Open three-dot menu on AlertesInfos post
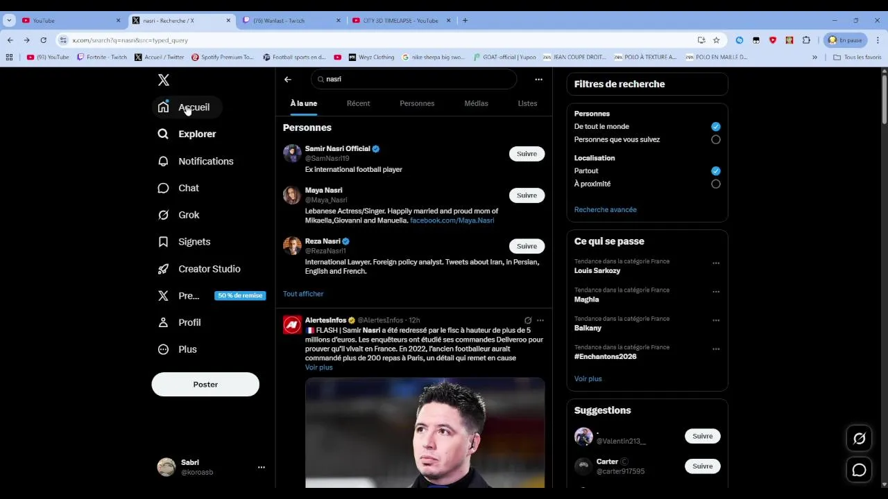888x499 pixels. [540, 320]
